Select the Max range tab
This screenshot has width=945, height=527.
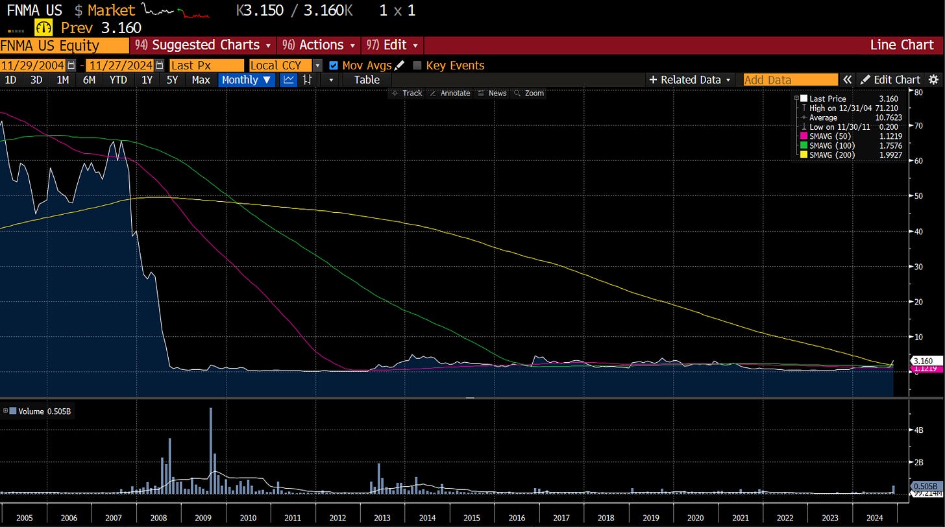[x=201, y=80]
